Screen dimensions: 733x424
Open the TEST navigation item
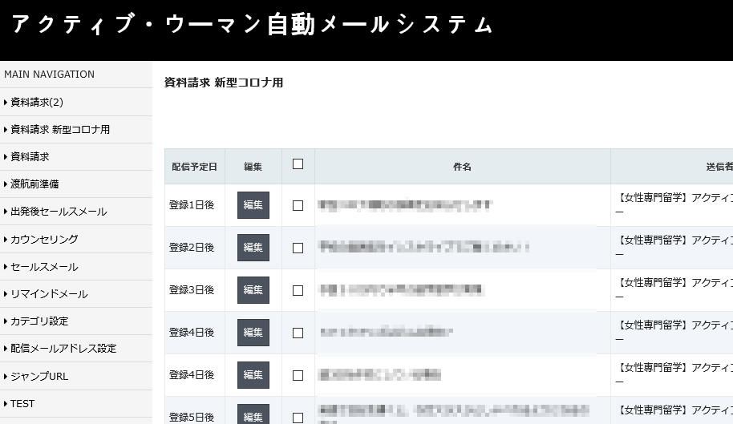click(x=22, y=404)
